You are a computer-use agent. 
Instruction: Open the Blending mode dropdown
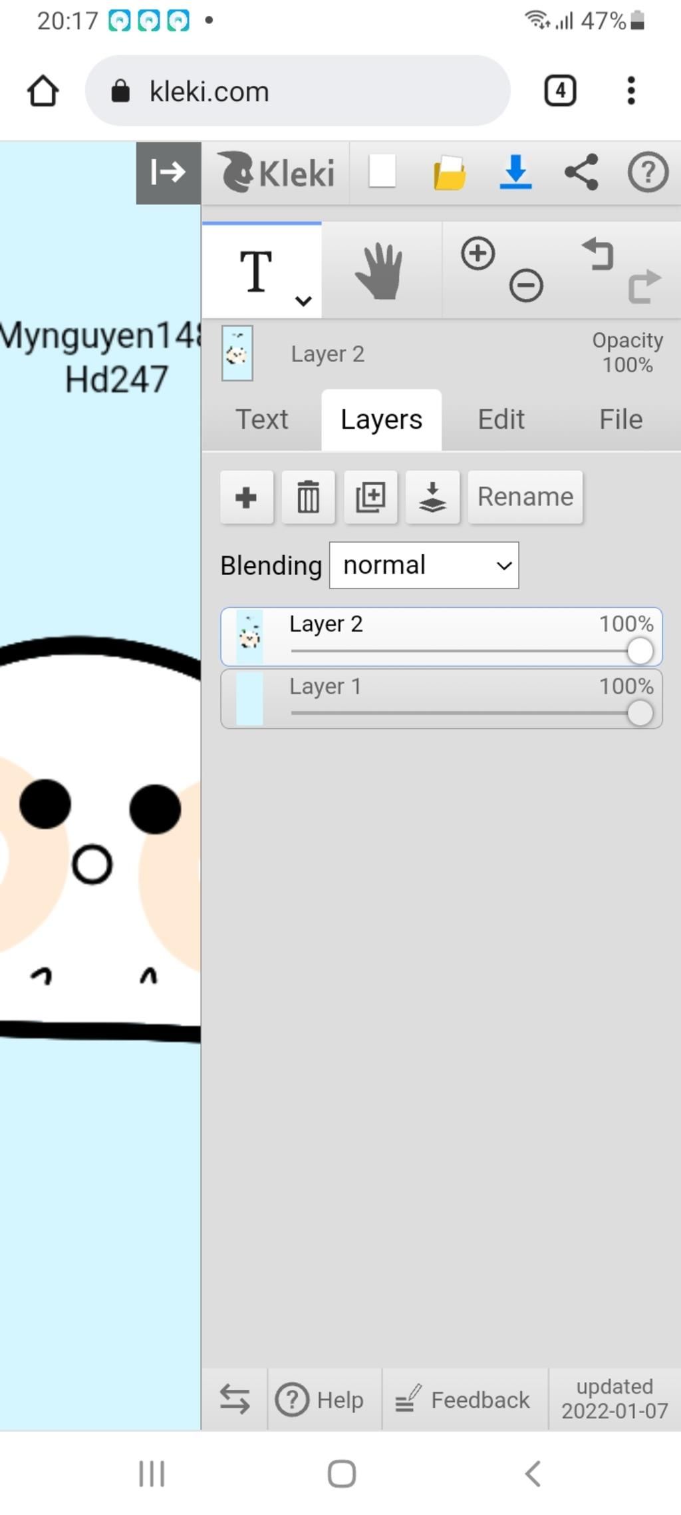[x=424, y=565]
